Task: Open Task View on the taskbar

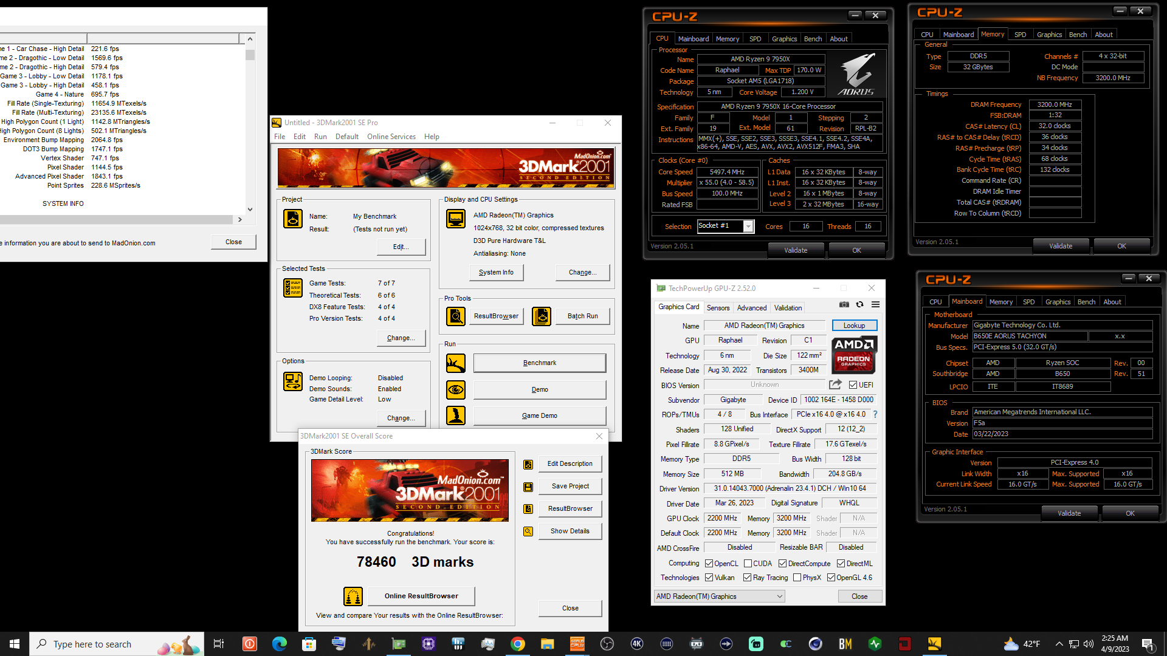Action: point(219,644)
